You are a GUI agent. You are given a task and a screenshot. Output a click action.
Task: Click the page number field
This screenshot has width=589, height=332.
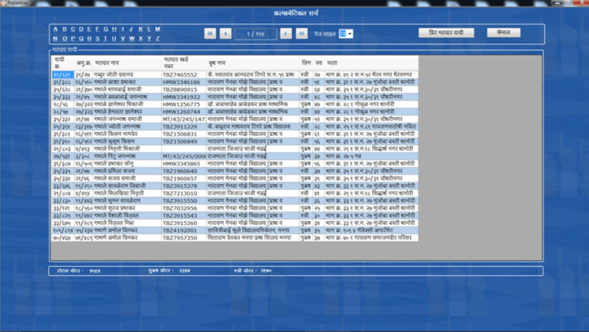256,34
